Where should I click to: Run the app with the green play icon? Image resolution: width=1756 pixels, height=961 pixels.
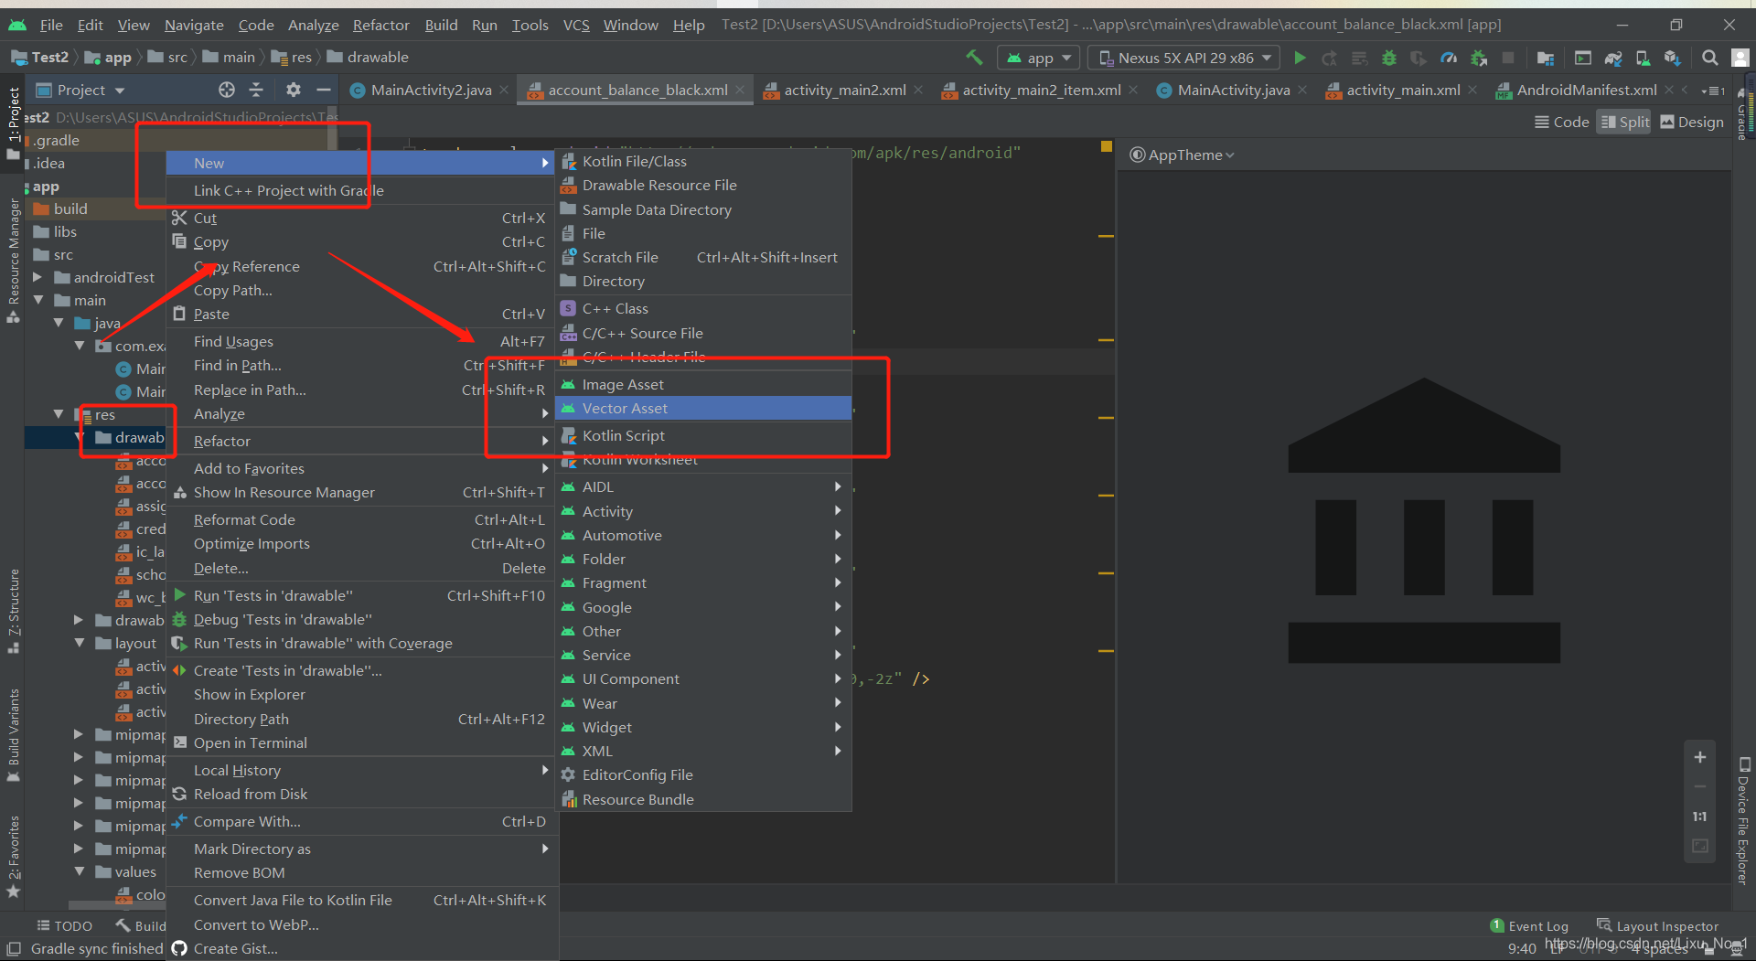coord(1300,58)
